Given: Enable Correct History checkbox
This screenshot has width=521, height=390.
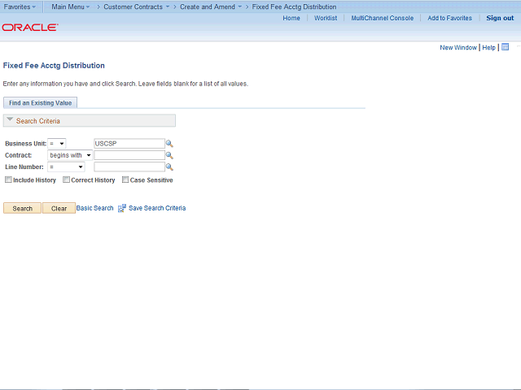Looking at the screenshot, I should (67, 180).
